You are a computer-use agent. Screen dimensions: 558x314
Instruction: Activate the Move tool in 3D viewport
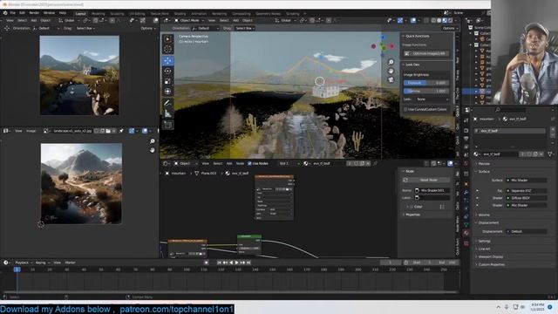[167, 60]
